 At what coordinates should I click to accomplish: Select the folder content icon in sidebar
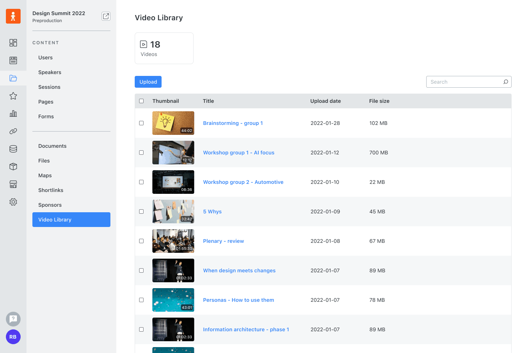tap(13, 78)
